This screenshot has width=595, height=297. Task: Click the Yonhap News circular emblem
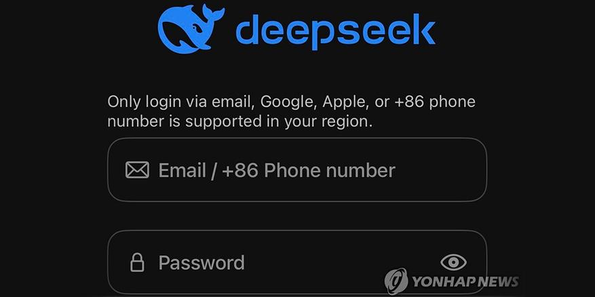pos(396,281)
